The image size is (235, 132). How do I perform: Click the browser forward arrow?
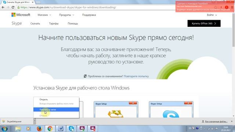8,7
